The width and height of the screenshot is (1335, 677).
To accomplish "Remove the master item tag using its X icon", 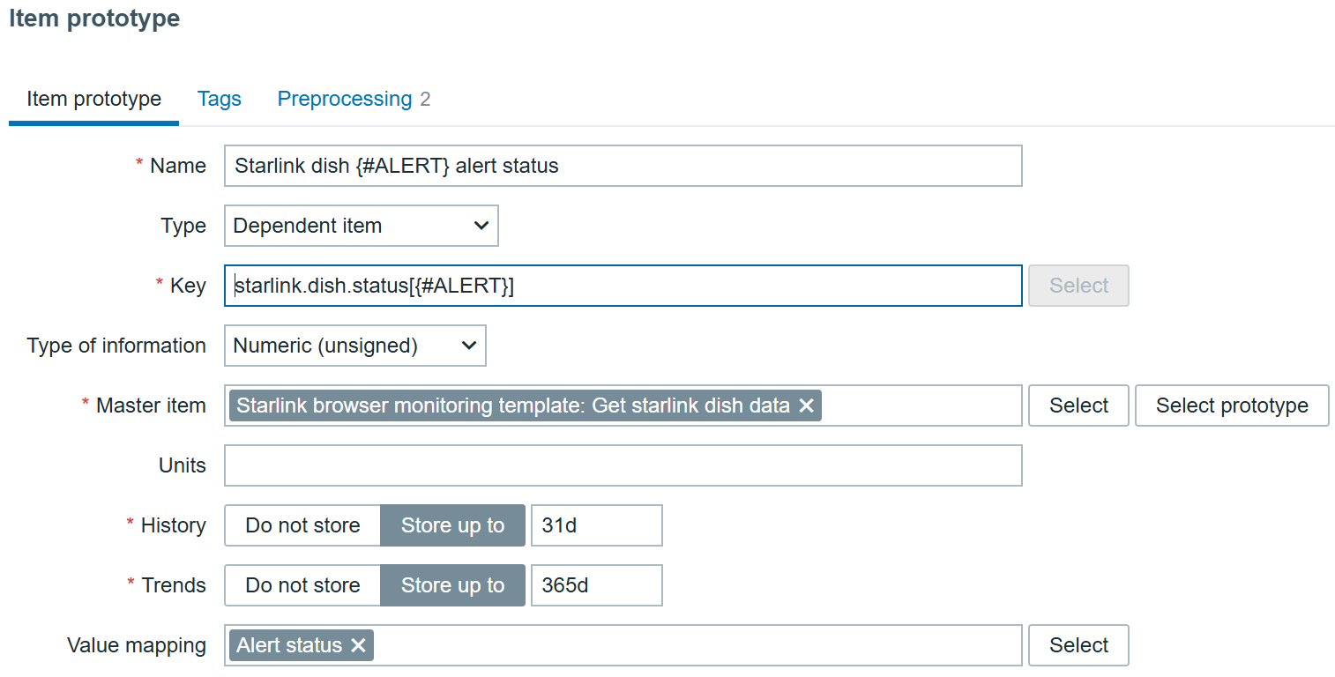I will pos(805,405).
